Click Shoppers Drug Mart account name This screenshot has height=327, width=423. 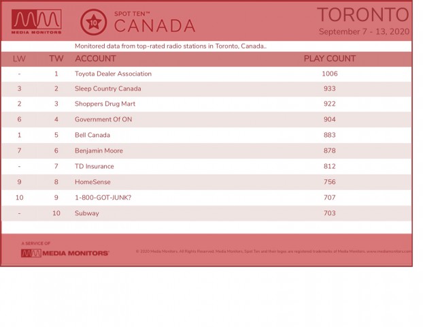tap(105, 104)
